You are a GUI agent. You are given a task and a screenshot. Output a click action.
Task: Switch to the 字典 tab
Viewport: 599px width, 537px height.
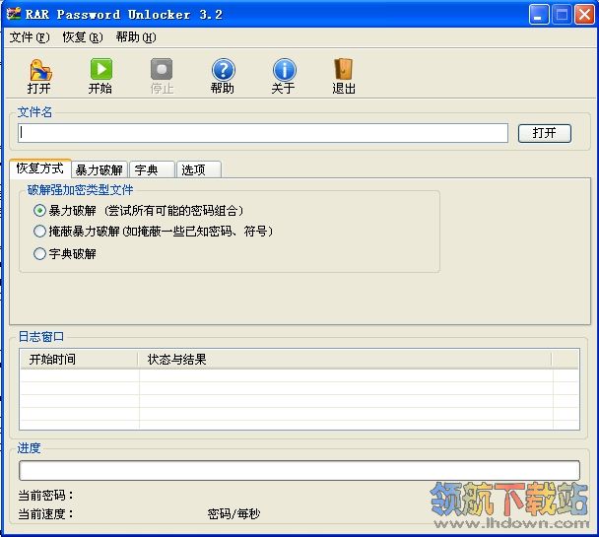[x=152, y=169]
